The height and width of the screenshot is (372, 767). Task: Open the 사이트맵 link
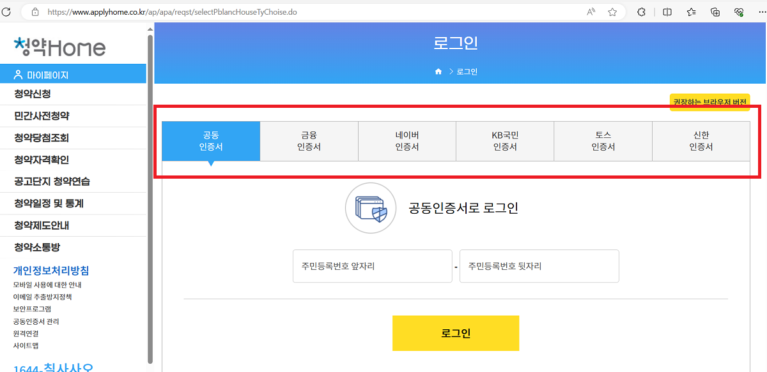26,345
